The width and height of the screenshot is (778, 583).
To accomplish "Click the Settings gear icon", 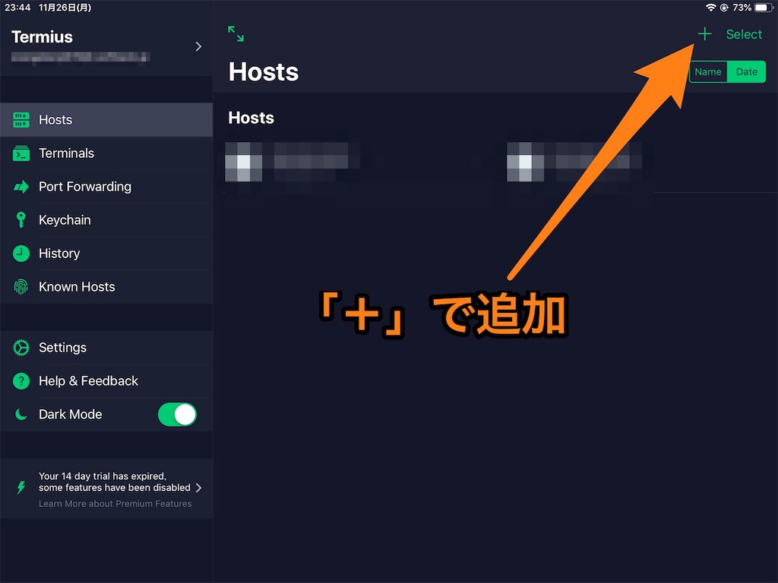I will 21,348.
